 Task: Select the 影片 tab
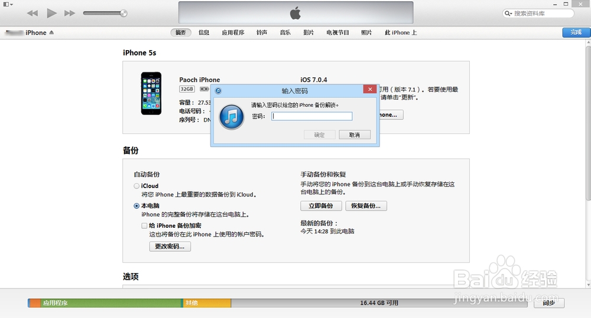[309, 32]
